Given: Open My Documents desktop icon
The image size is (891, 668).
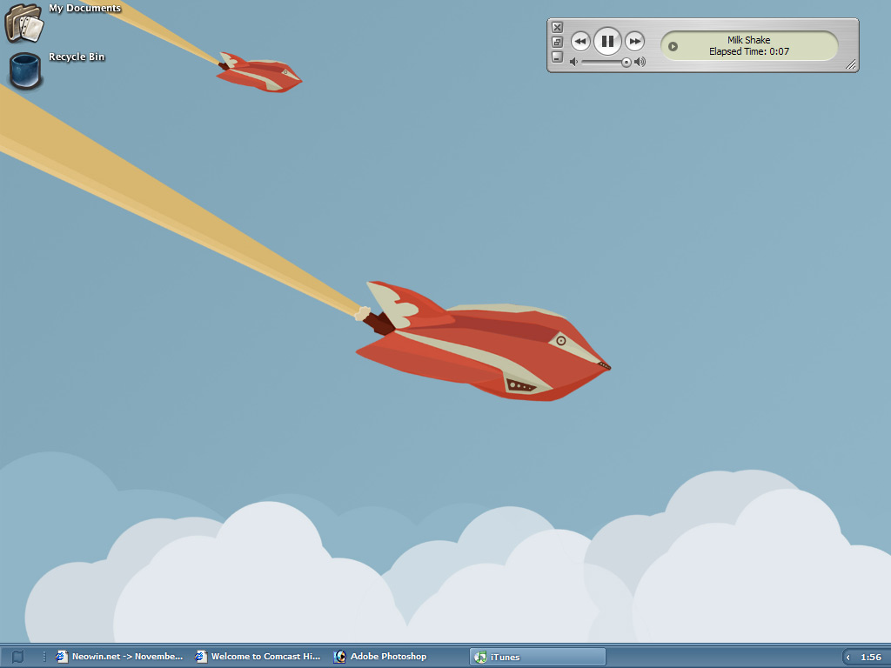Looking at the screenshot, I should tap(23, 22).
